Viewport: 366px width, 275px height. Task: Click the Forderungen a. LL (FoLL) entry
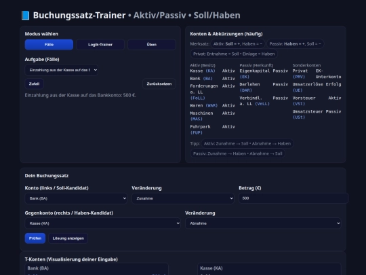[x=212, y=92]
